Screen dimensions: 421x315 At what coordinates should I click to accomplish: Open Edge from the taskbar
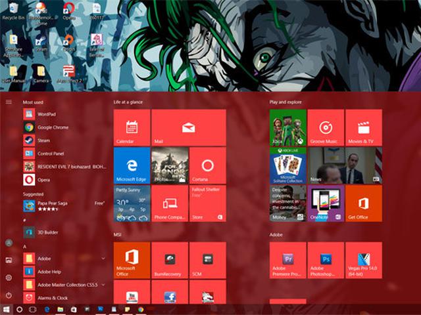(47, 310)
